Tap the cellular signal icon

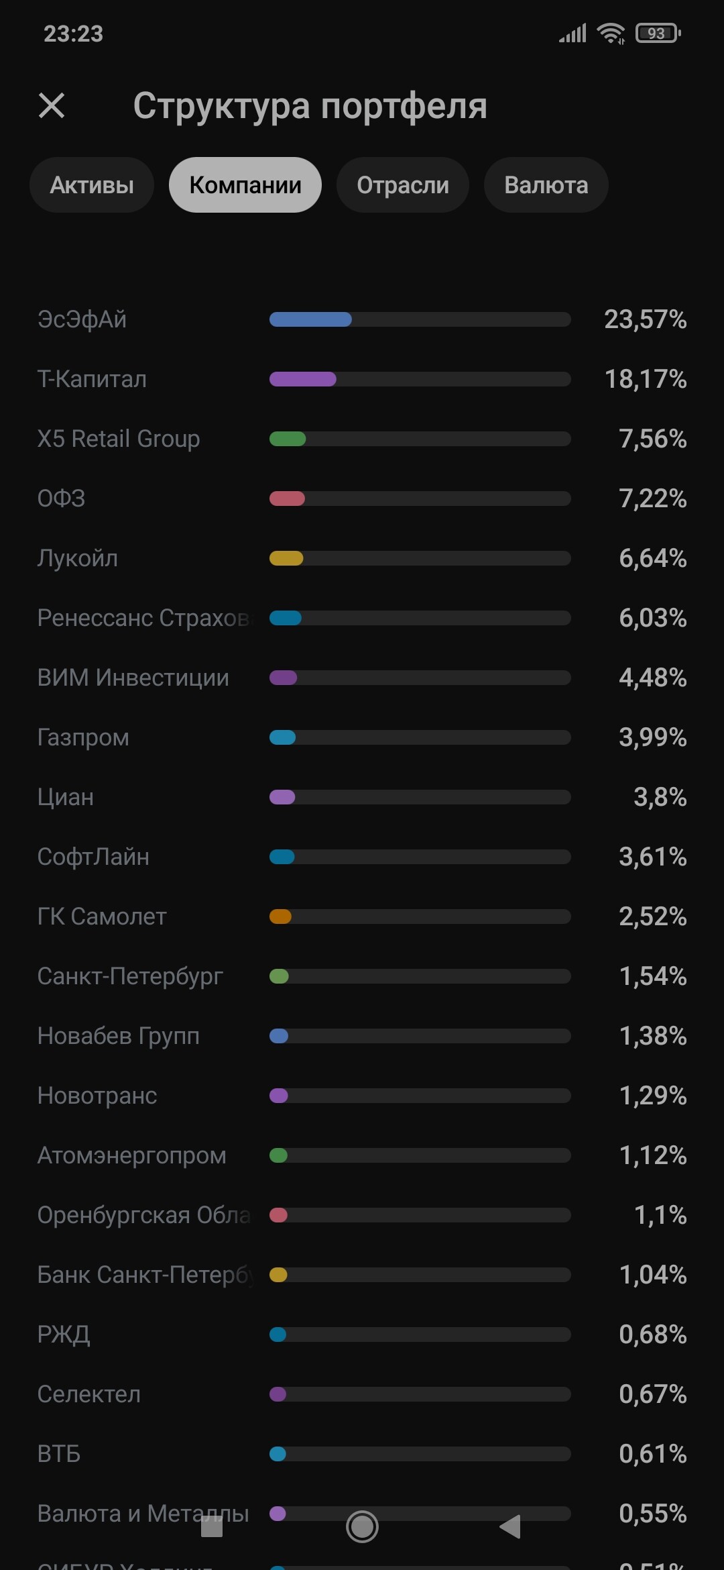573,33
